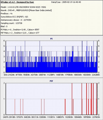This screenshot has width=103, height=120.
Task: Click the PIF Maks. statistics line
Action: [x=20, y=33]
